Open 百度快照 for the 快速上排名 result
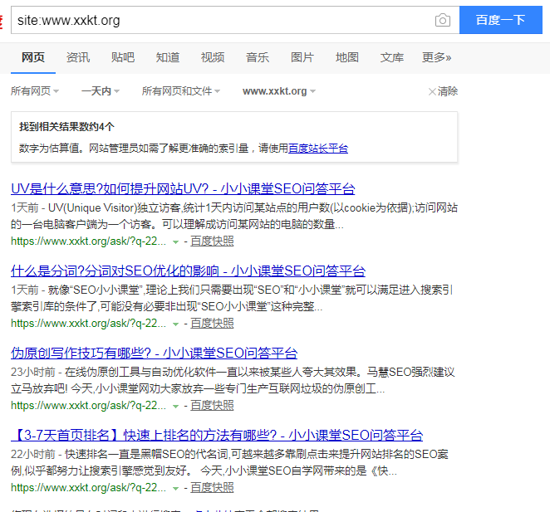Viewport: 550px width, 512px height. 212,487
